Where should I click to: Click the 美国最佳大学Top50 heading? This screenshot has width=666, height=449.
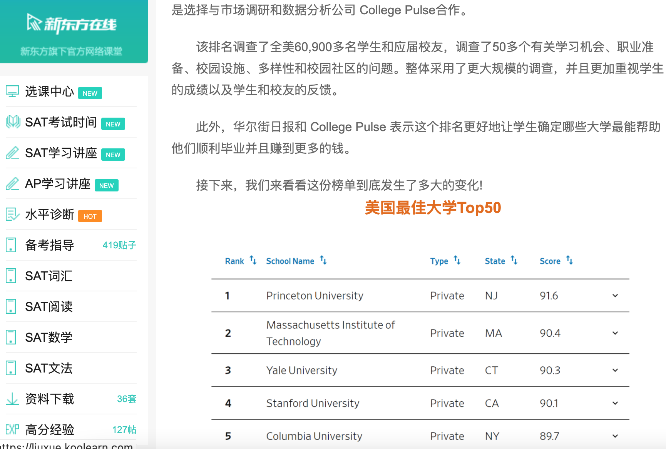click(x=433, y=208)
